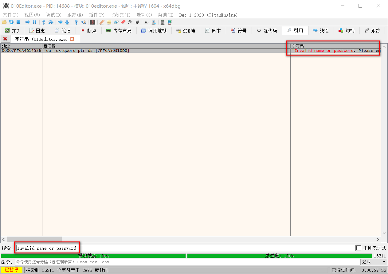Viewport: 388px width, 274px height.
Task: Open the 调试(D) menu
Action: [54, 15]
